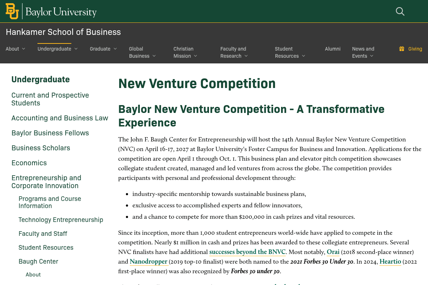Click the Baylor University BU logo
428x285 pixels.
tap(12, 11)
